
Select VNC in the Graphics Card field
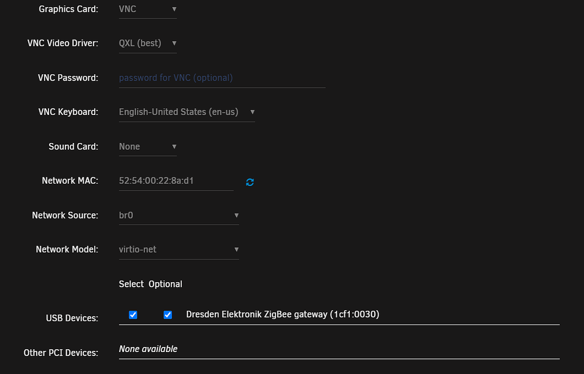pyautogui.click(x=147, y=9)
